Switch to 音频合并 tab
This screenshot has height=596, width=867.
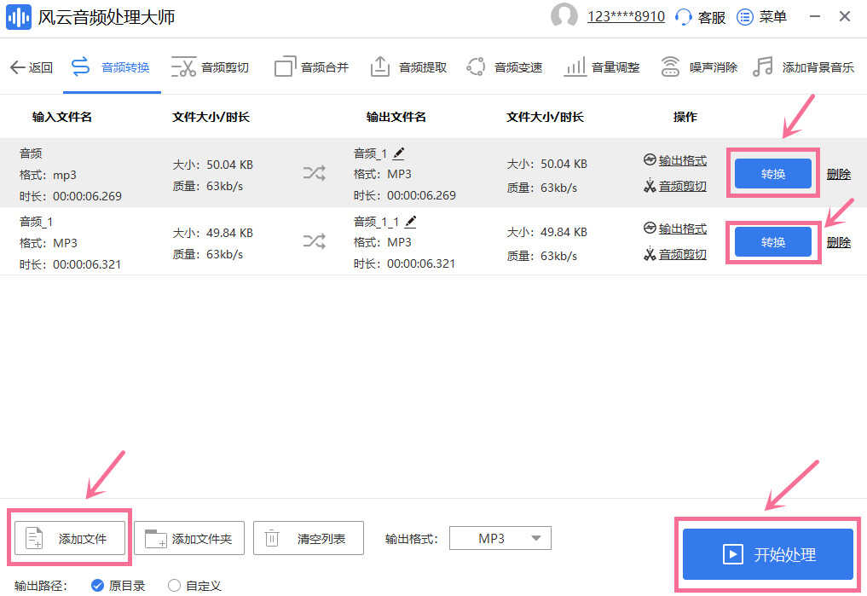coord(311,67)
